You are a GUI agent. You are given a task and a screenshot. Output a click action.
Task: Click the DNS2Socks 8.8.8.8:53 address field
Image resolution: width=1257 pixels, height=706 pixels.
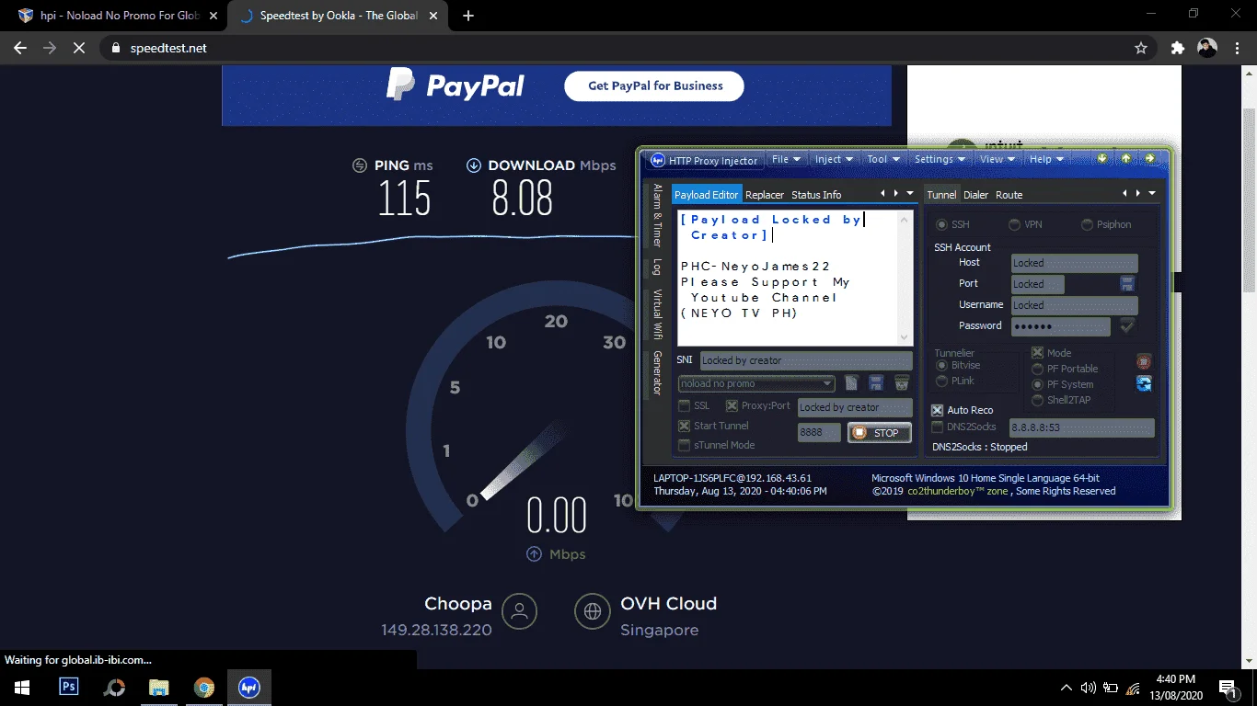pos(1082,427)
